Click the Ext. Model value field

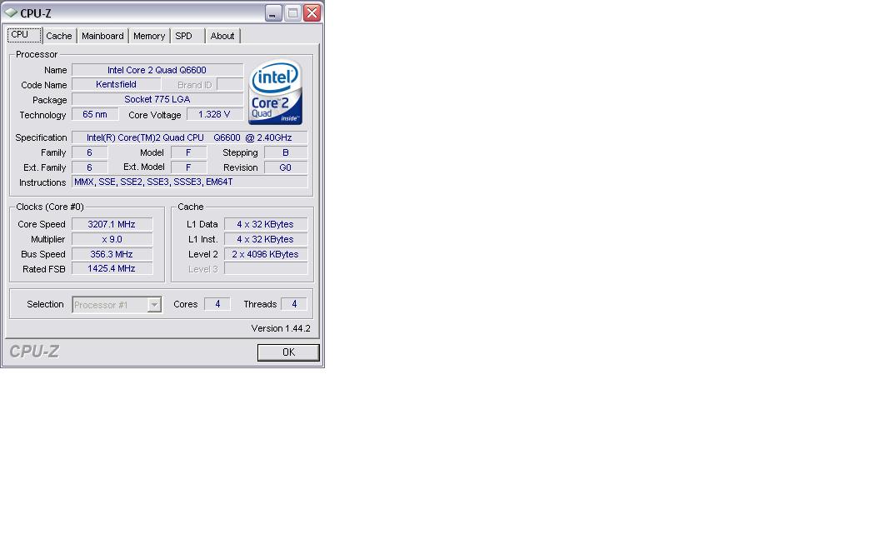[188, 167]
